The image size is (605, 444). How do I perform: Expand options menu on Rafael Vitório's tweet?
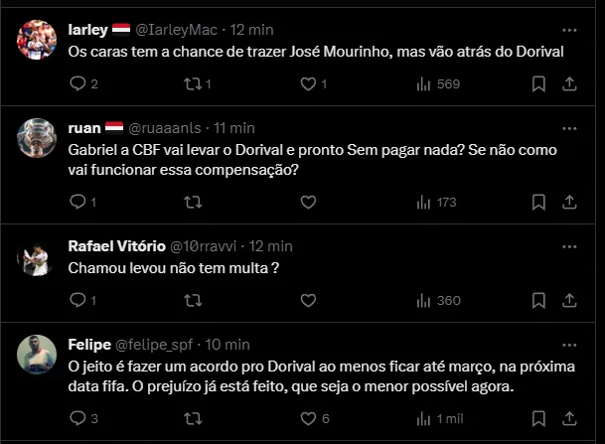pos(569,245)
